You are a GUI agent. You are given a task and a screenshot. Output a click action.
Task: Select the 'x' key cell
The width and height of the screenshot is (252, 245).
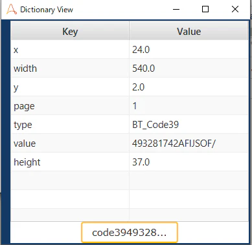tap(70, 50)
